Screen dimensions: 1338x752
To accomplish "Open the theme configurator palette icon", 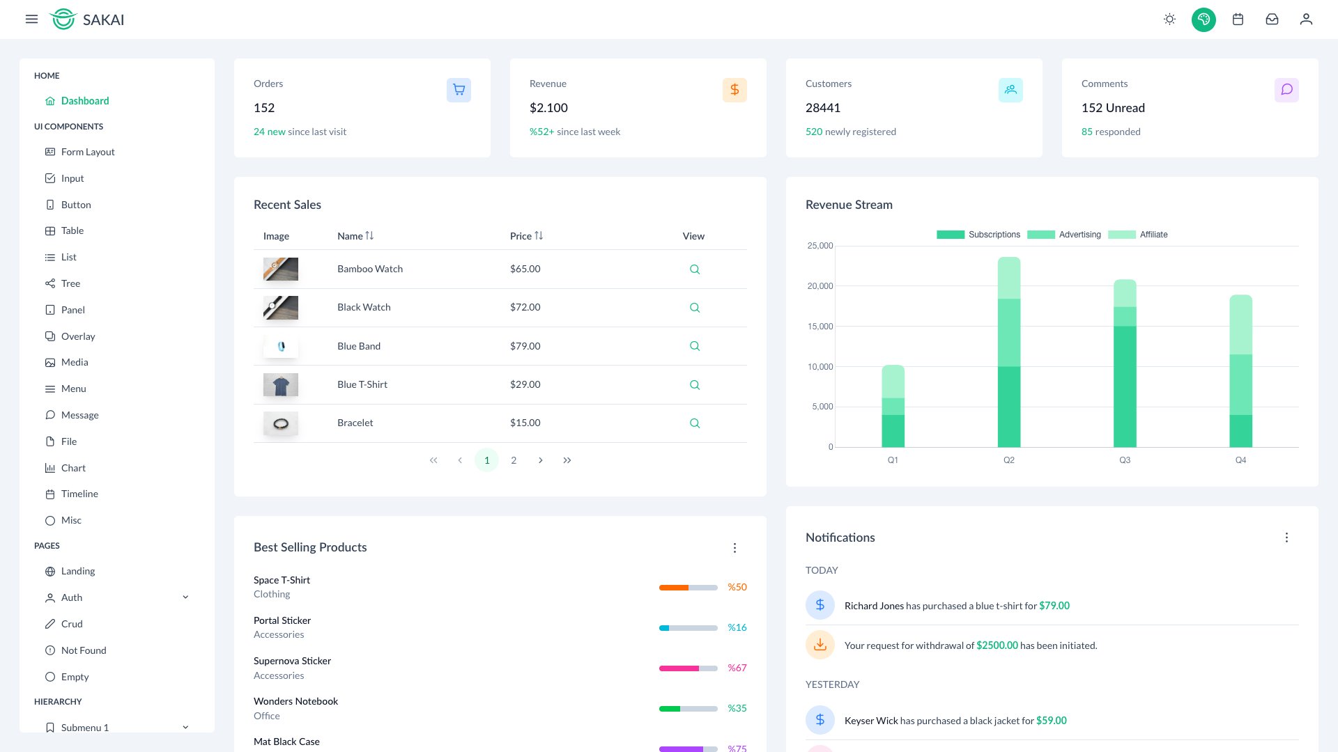I will [1204, 19].
